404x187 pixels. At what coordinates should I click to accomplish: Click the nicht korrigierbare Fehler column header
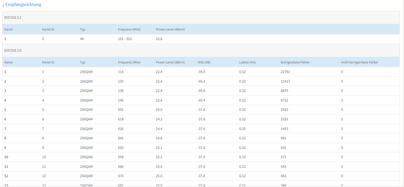pos(359,63)
